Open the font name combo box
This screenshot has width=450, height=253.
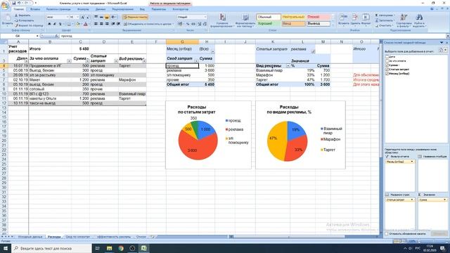(x=58, y=17)
